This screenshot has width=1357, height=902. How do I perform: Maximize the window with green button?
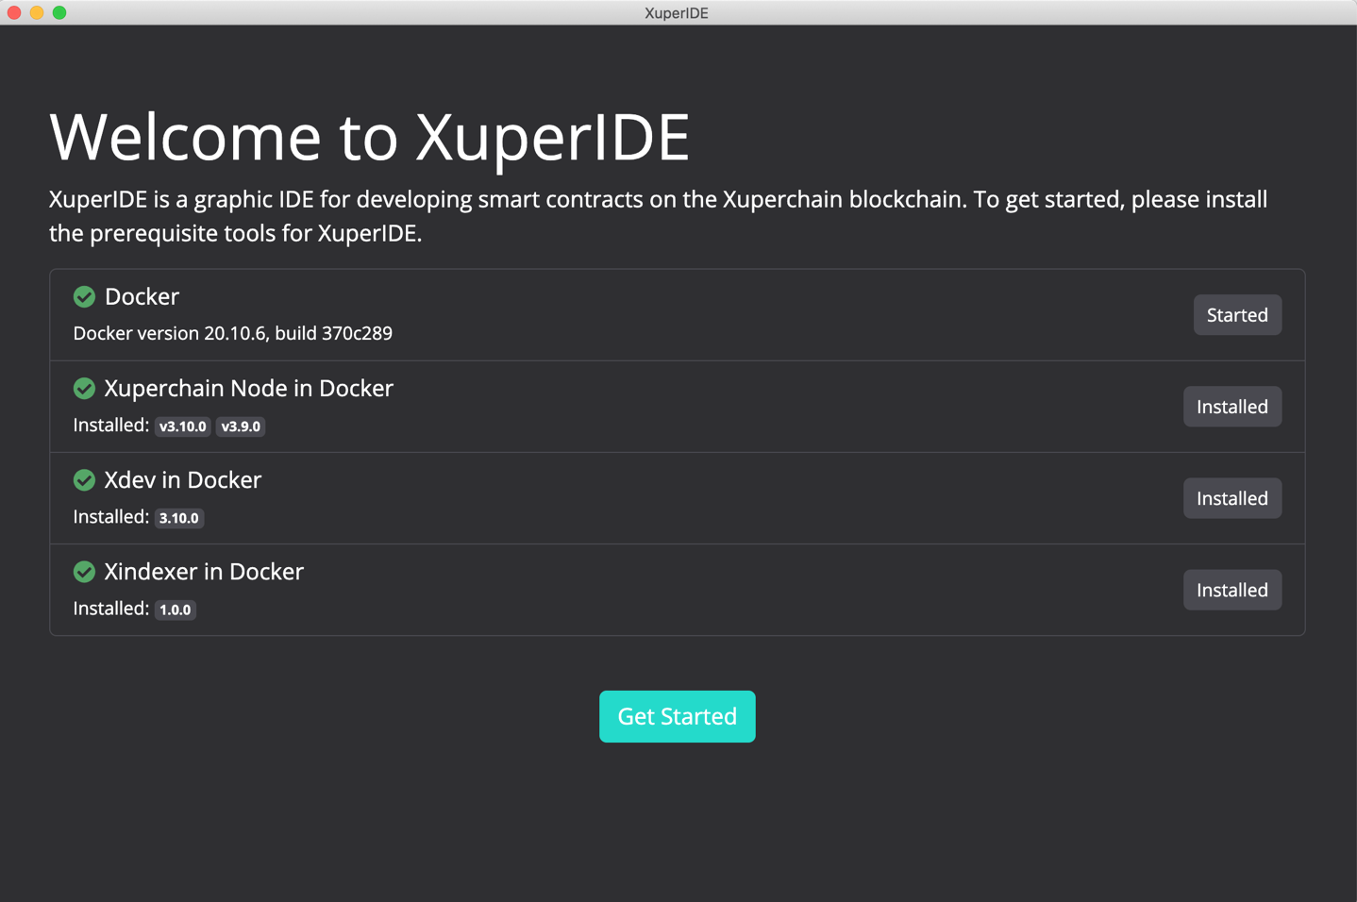pyautogui.click(x=59, y=12)
